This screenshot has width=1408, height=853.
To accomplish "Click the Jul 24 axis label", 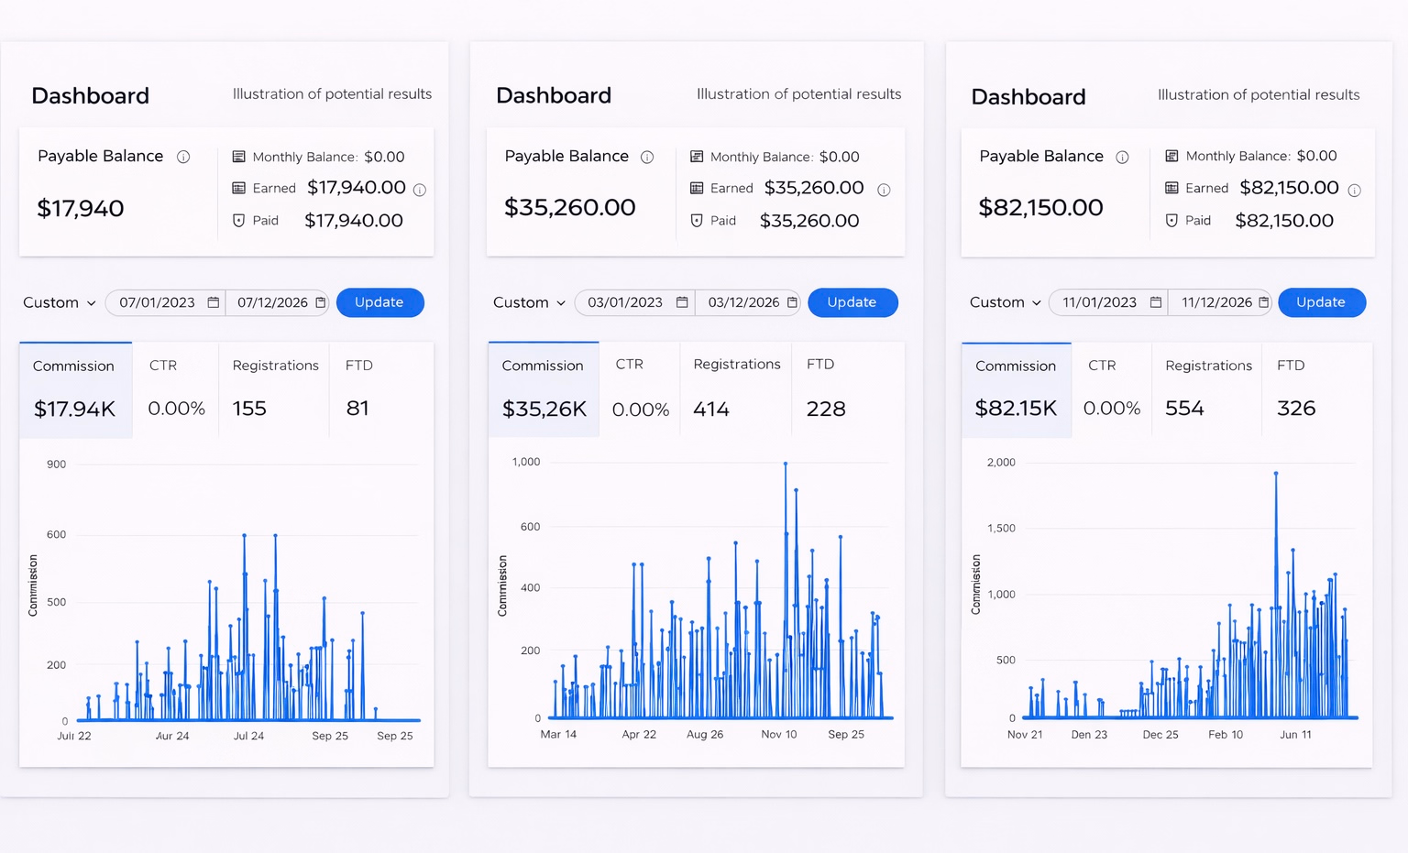I will click(x=248, y=736).
